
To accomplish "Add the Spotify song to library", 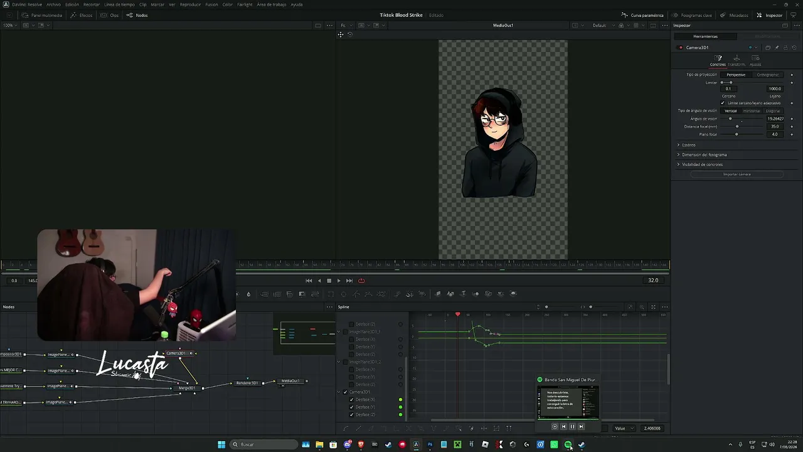I will [x=555, y=427].
